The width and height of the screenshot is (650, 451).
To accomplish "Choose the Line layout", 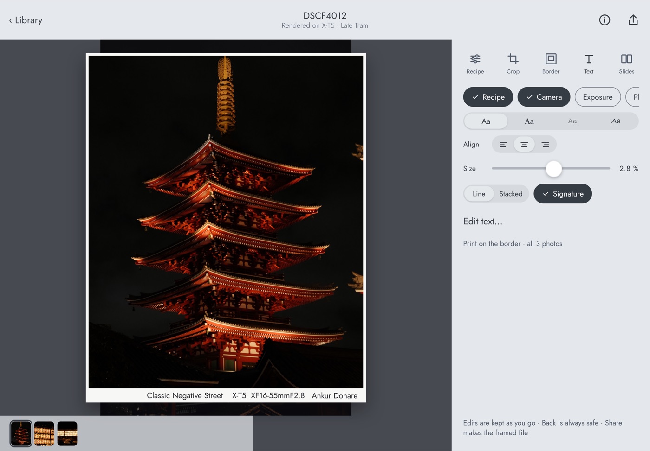I will (x=479, y=194).
